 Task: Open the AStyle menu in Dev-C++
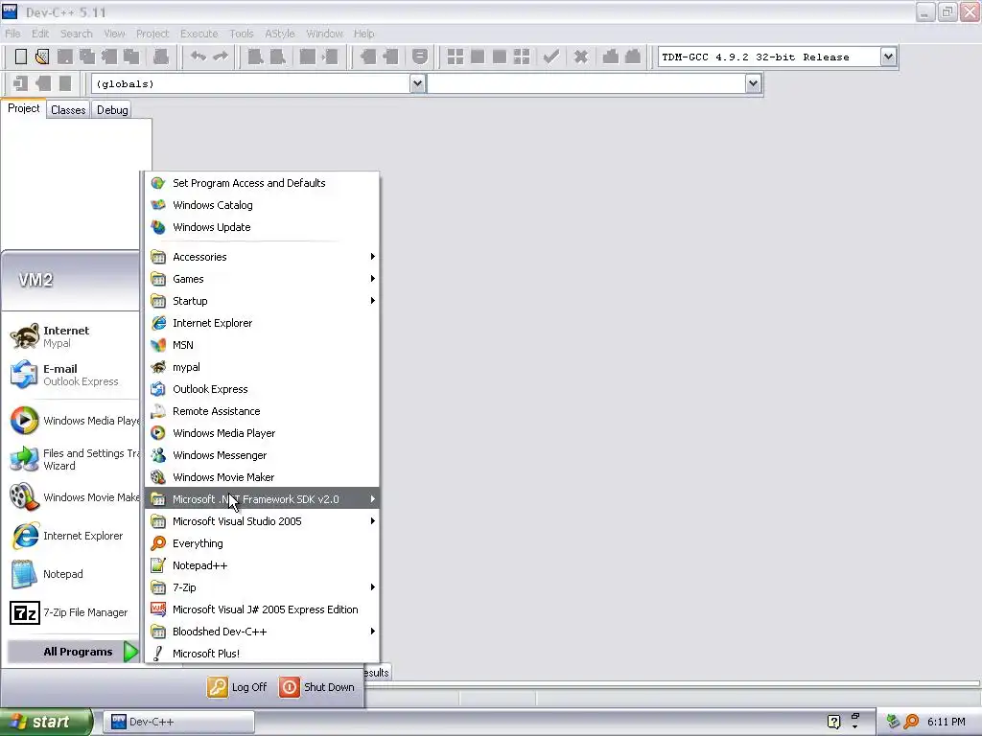click(x=279, y=34)
